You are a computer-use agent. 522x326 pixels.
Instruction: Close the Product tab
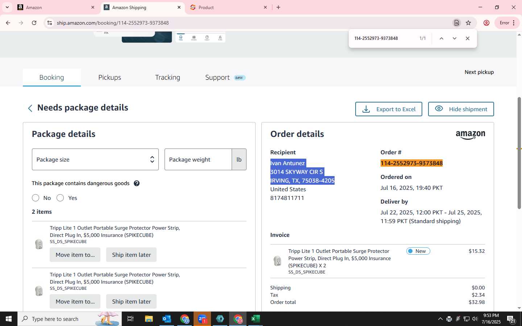tap(265, 7)
